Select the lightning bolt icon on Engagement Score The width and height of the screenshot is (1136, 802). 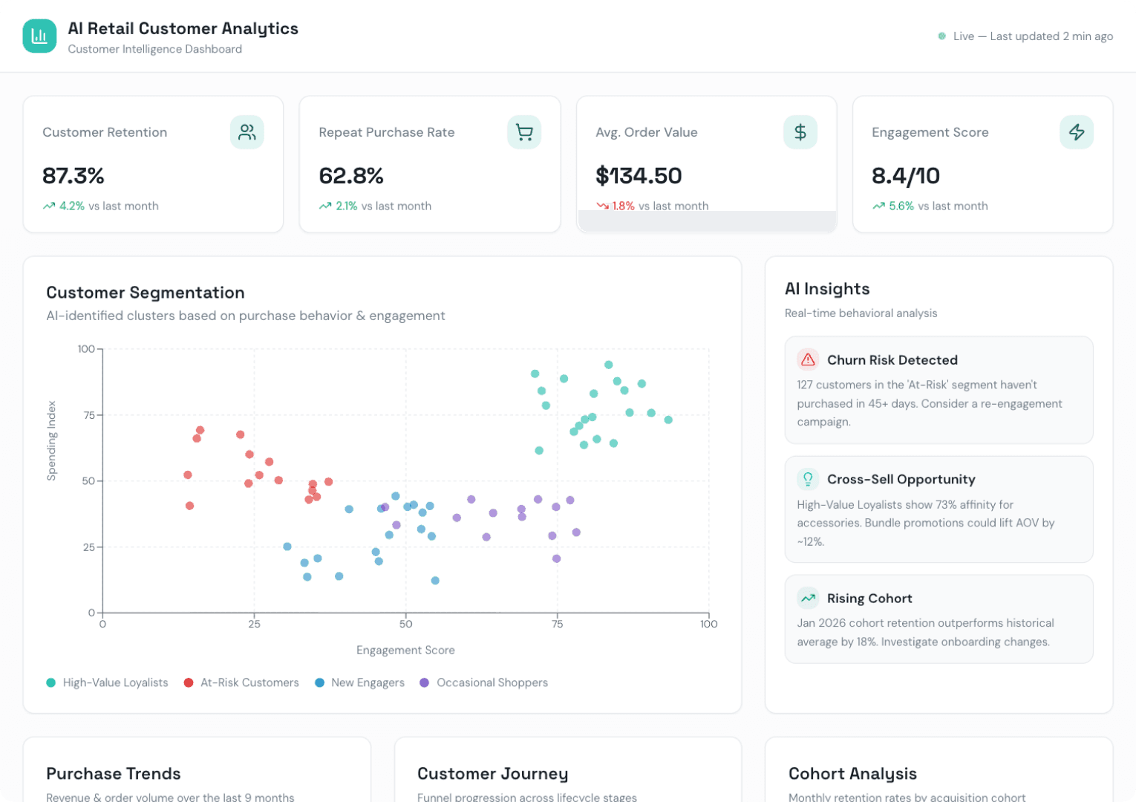coord(1077,131)
